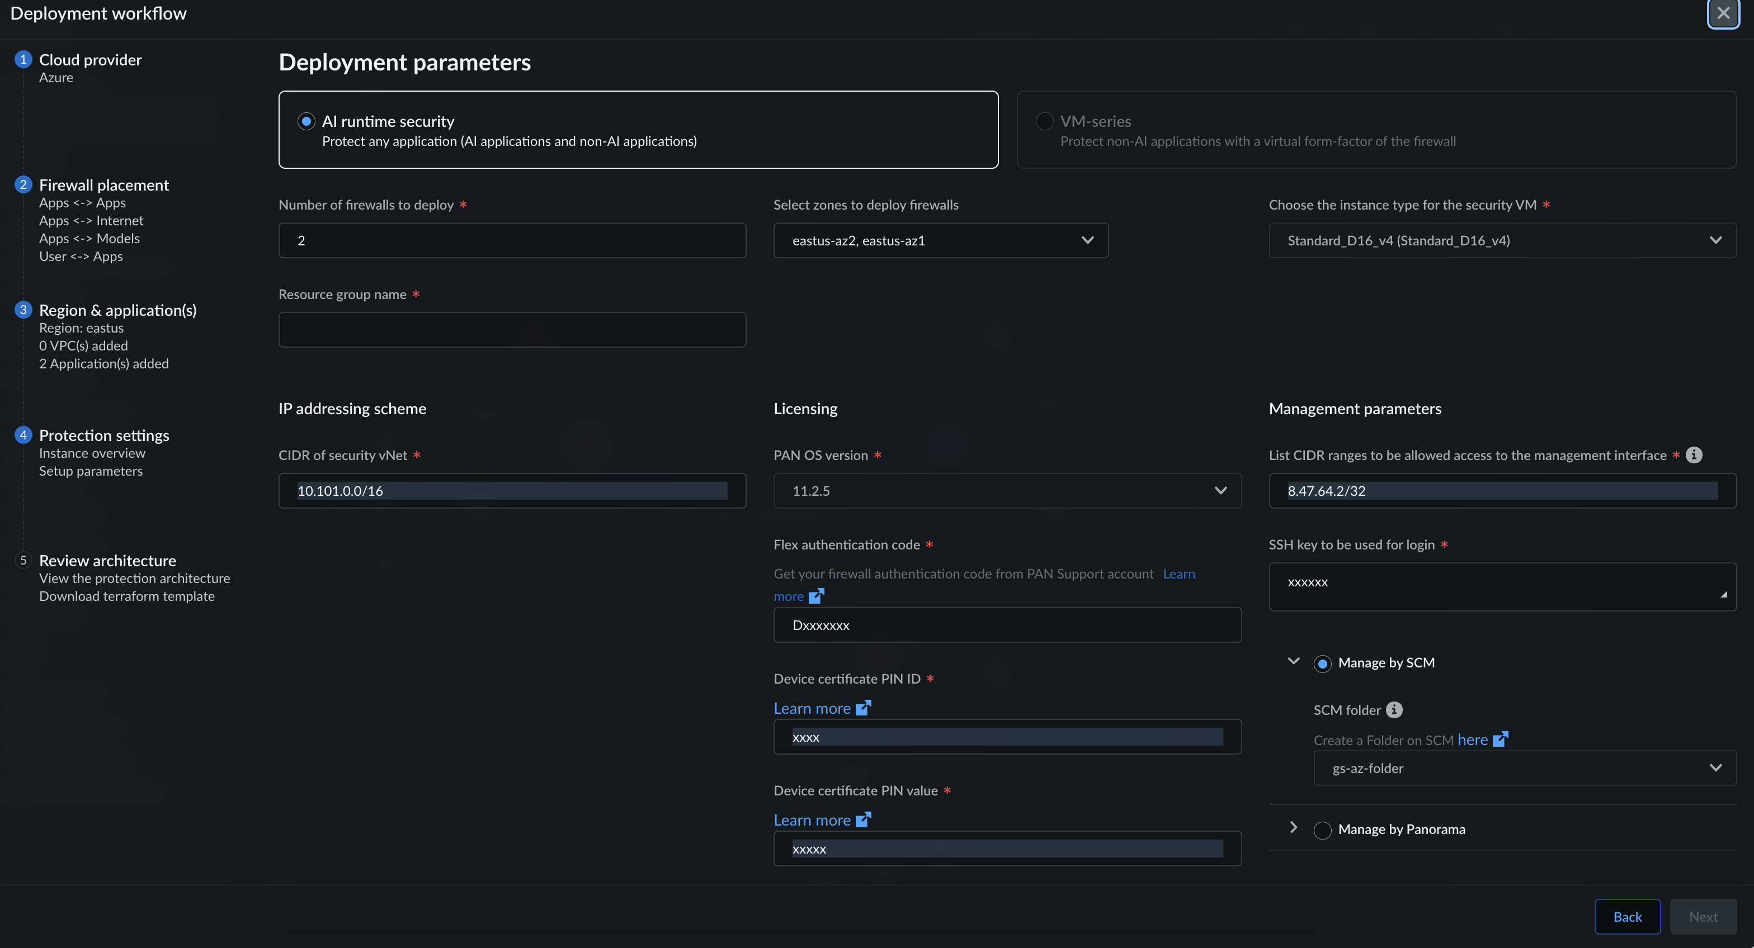Select the AI runtime security radio button
1754x948 pixels.
[307, 121]
